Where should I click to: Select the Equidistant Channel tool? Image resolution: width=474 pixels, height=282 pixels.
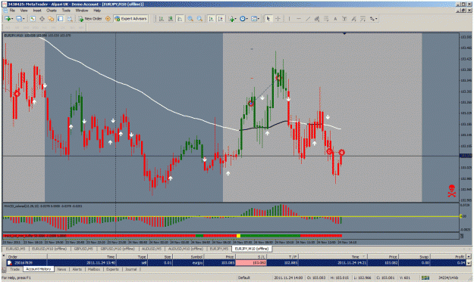coord(317,19)
